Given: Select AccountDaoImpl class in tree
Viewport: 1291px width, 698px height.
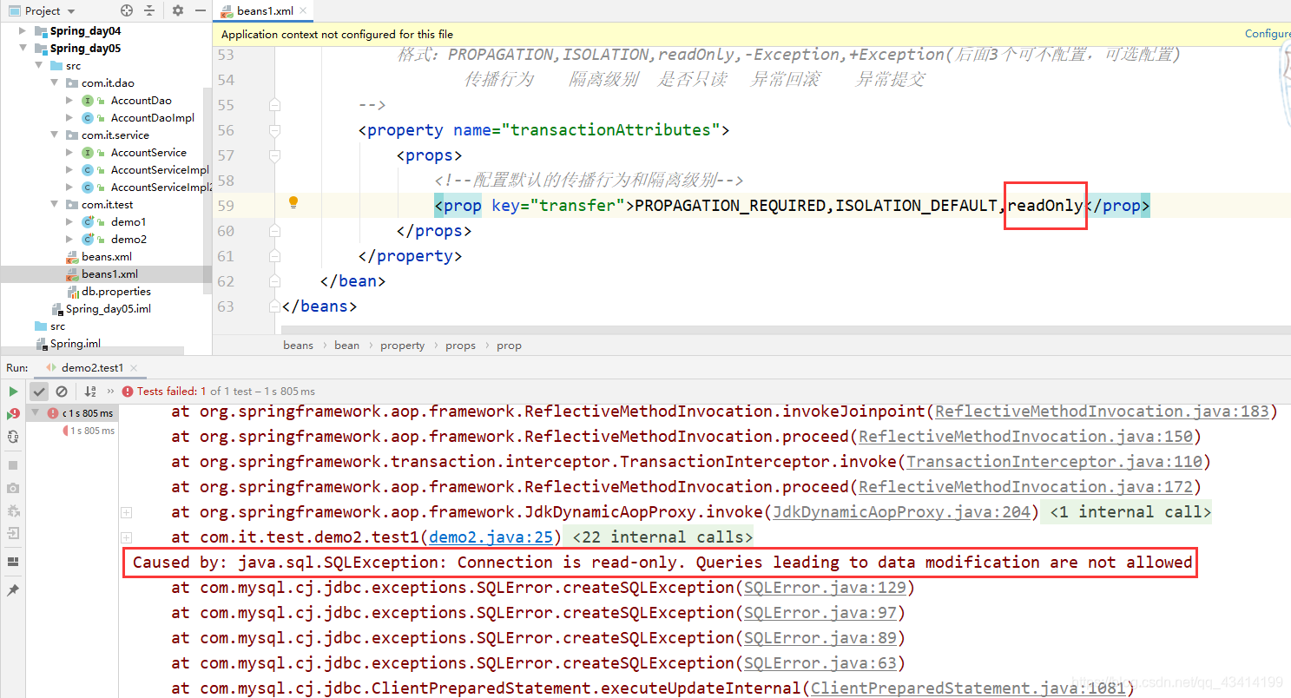Looking at the screenshot, I should click(x=152, y=117).
